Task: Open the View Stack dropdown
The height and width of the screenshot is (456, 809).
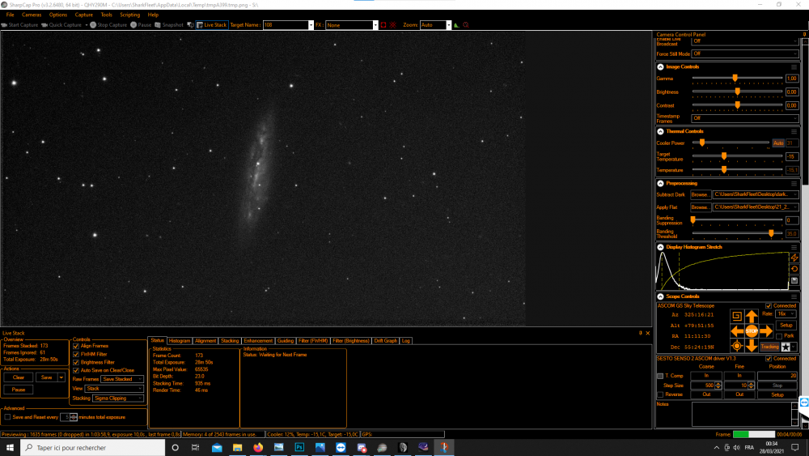Action: click(x=115, y=388)
